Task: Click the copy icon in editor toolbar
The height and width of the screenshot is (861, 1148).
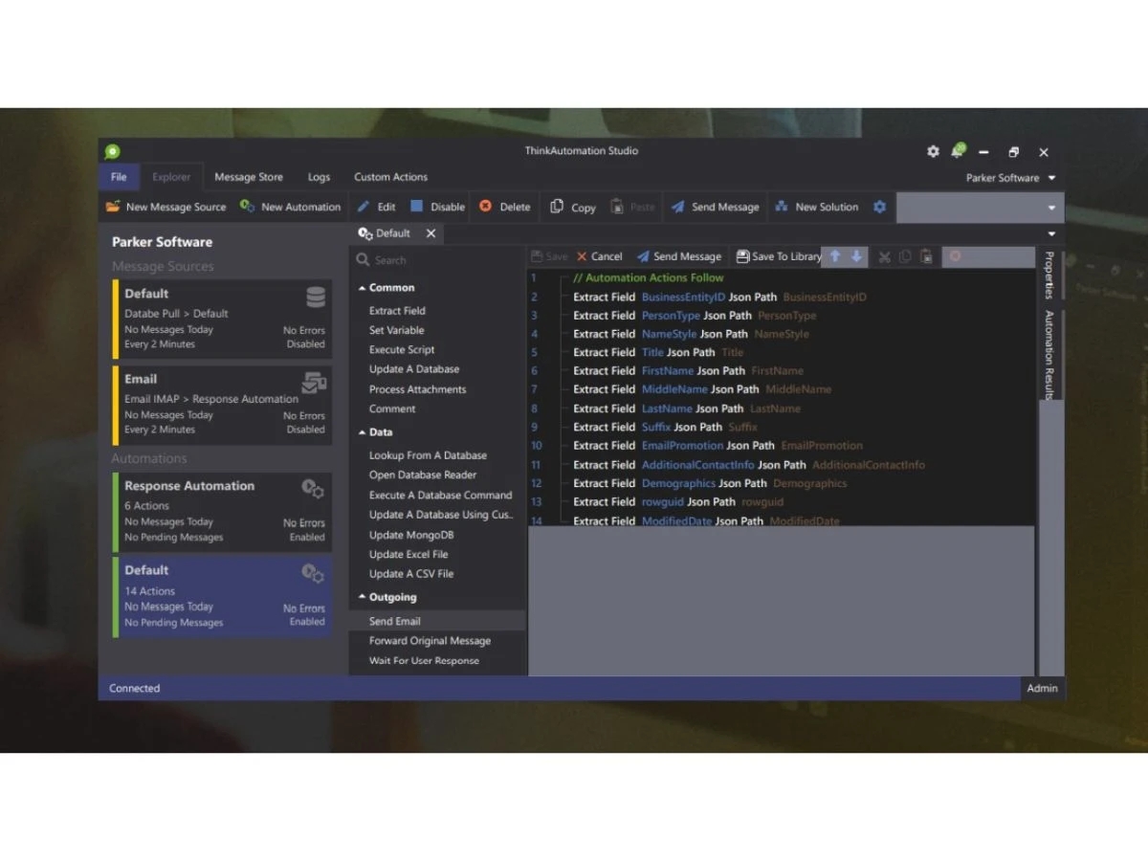Action: click(x=905, y=256)
